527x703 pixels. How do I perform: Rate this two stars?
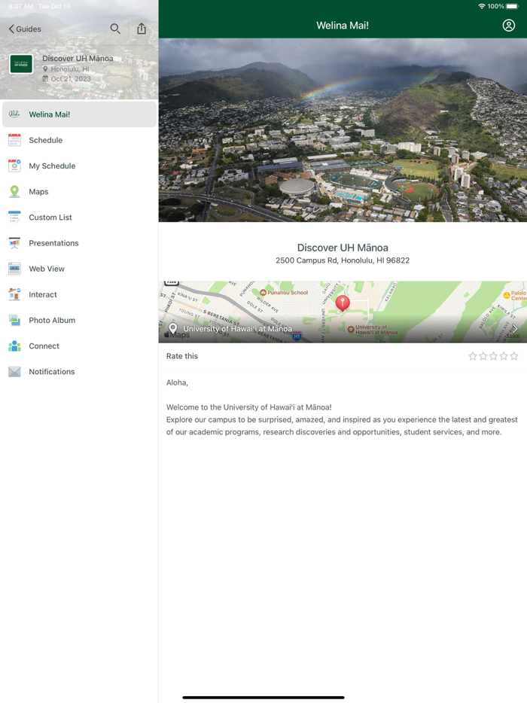[x=483, y=356]
